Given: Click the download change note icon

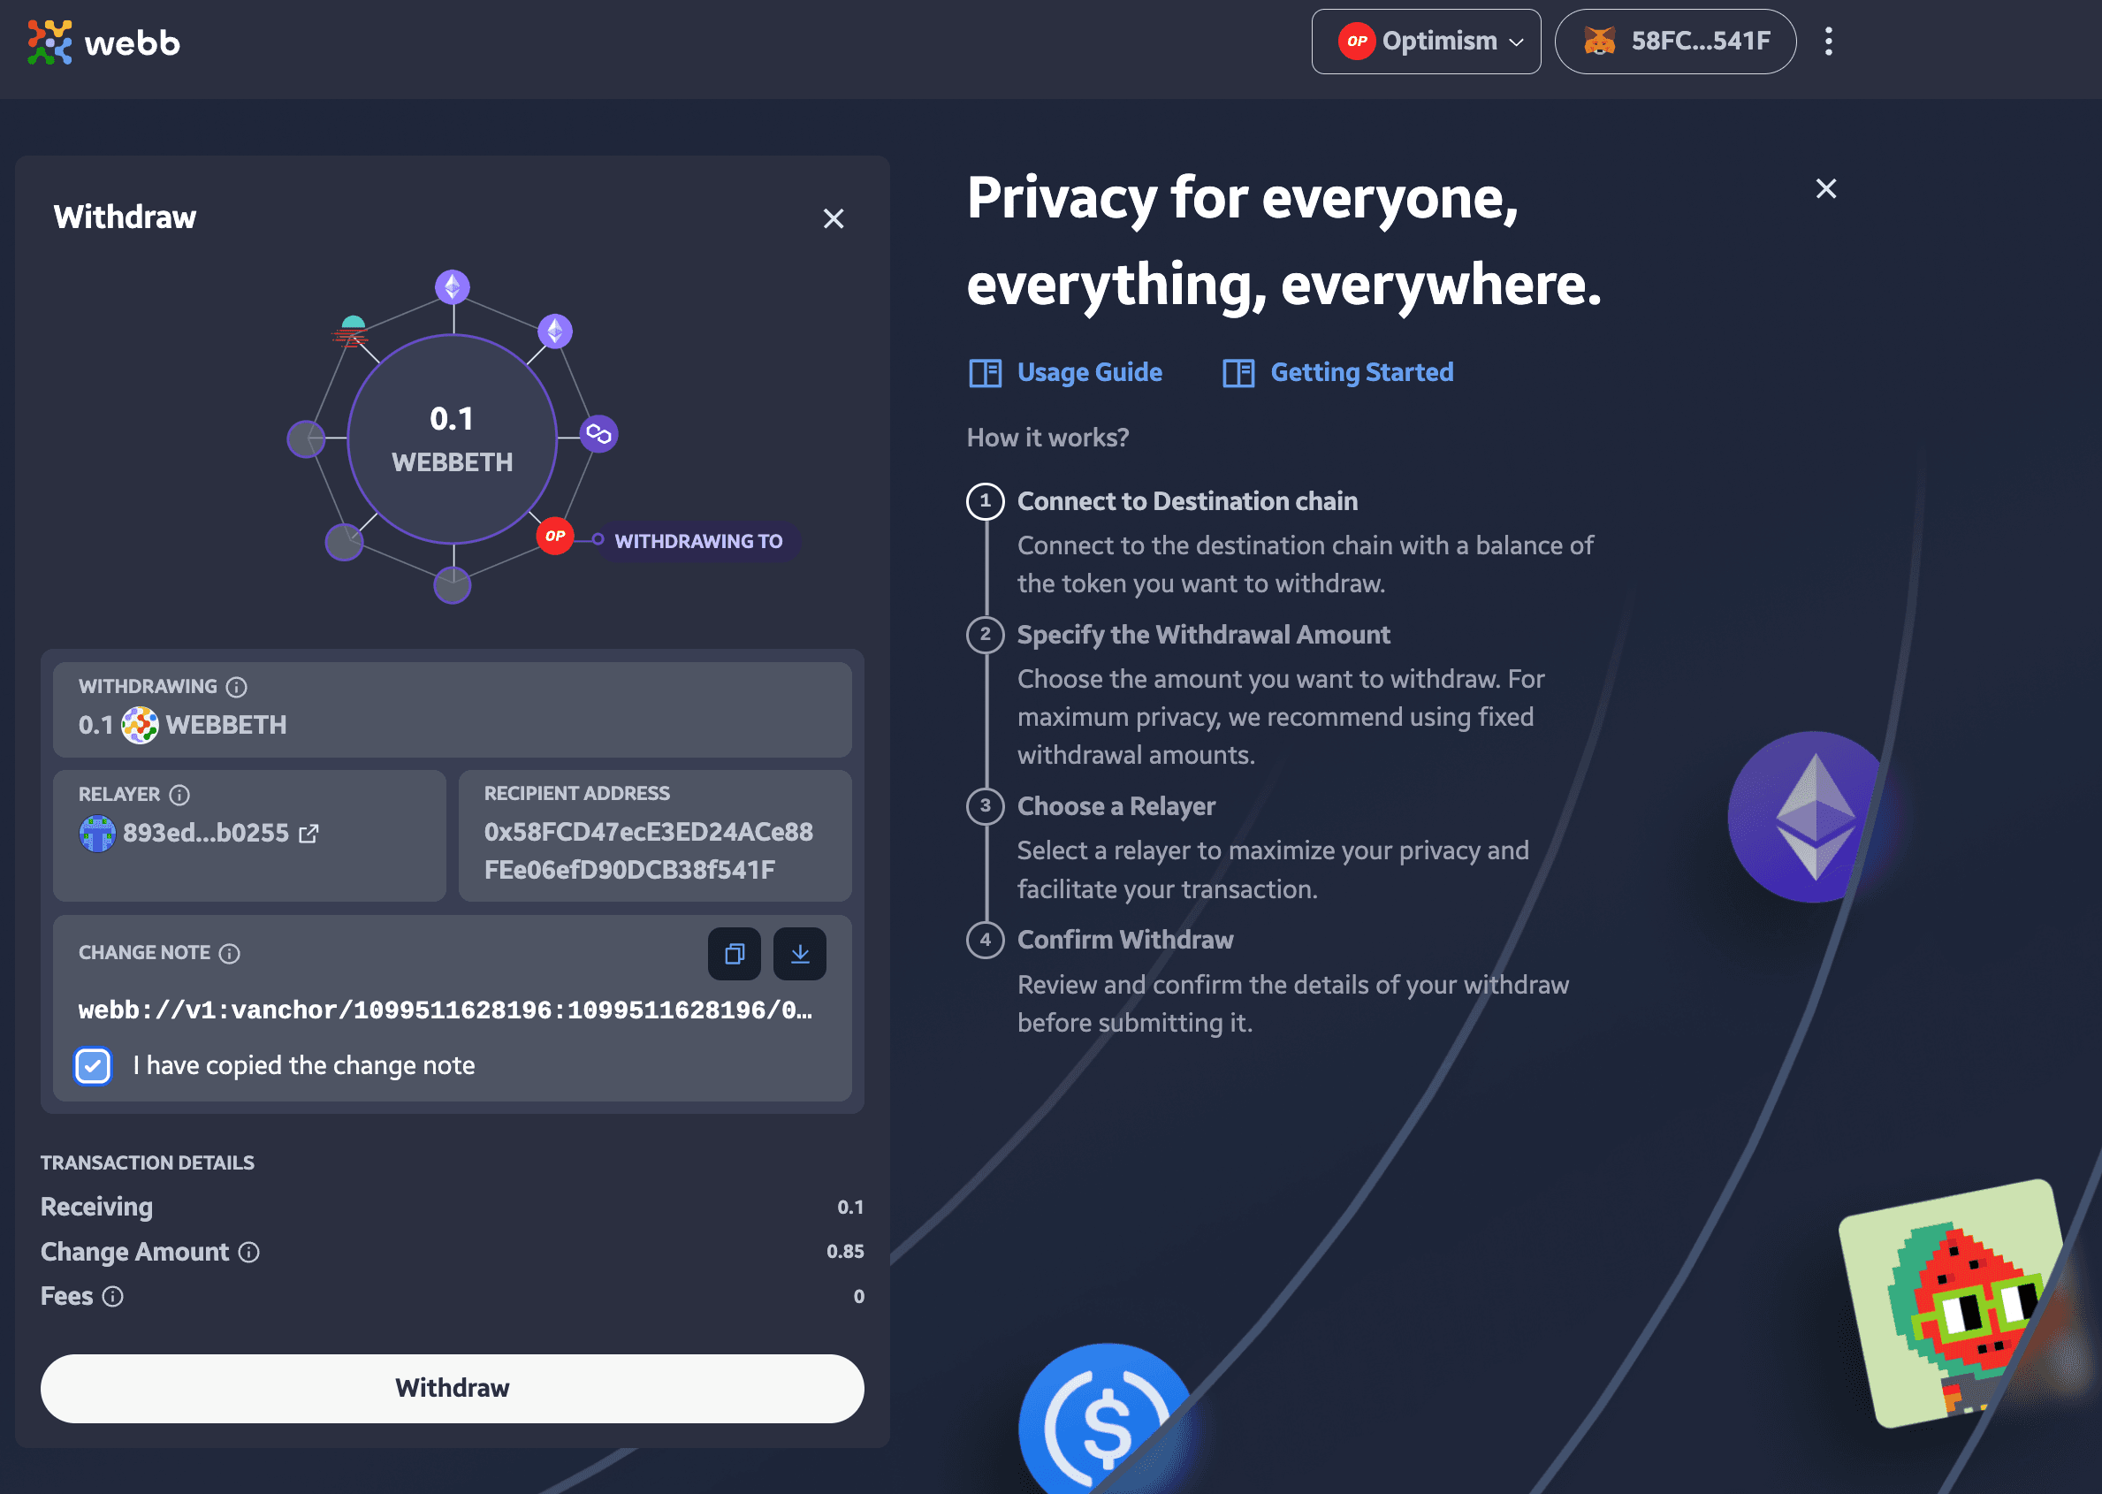Looking at the screenshot, I should [x=799, y=954].
